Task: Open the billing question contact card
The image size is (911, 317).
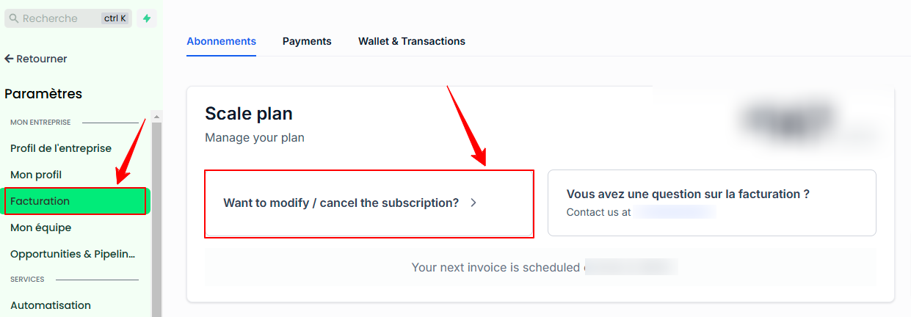Action: [711, 203]
